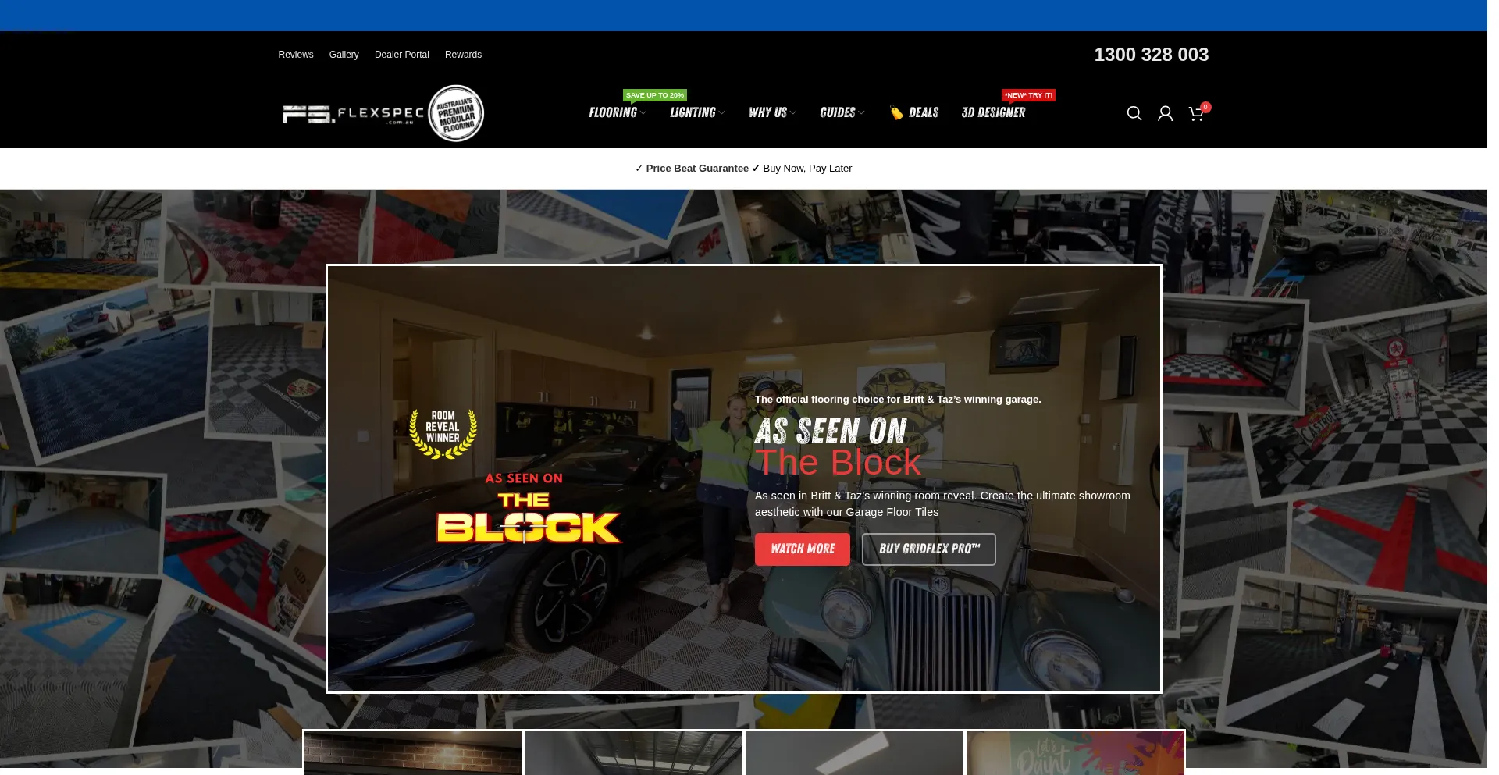Expand the Flooring dropdown chevron

(643, 113)
